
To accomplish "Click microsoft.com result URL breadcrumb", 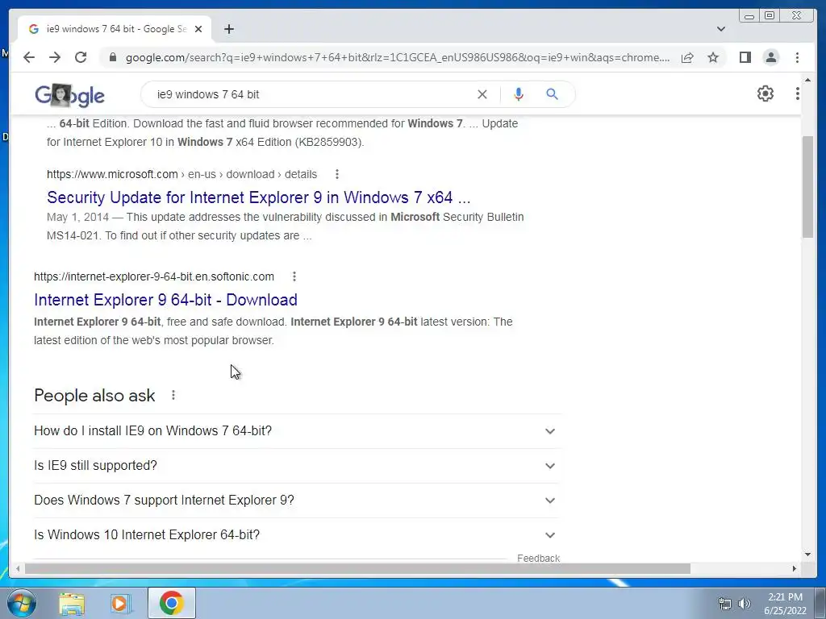I will pyautogui.click(x=181, y=174).
